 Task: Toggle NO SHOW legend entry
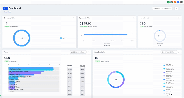(x=168, y=90)
